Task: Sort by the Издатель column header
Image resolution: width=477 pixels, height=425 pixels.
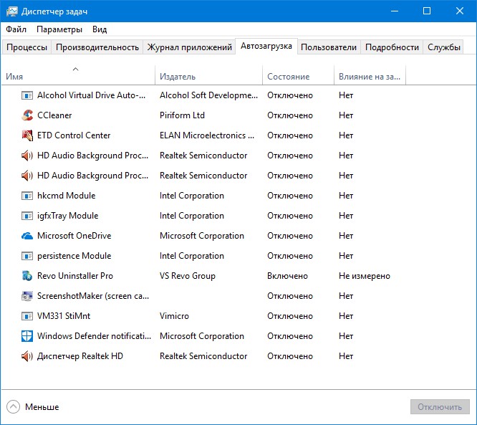Action: point(208,75)
